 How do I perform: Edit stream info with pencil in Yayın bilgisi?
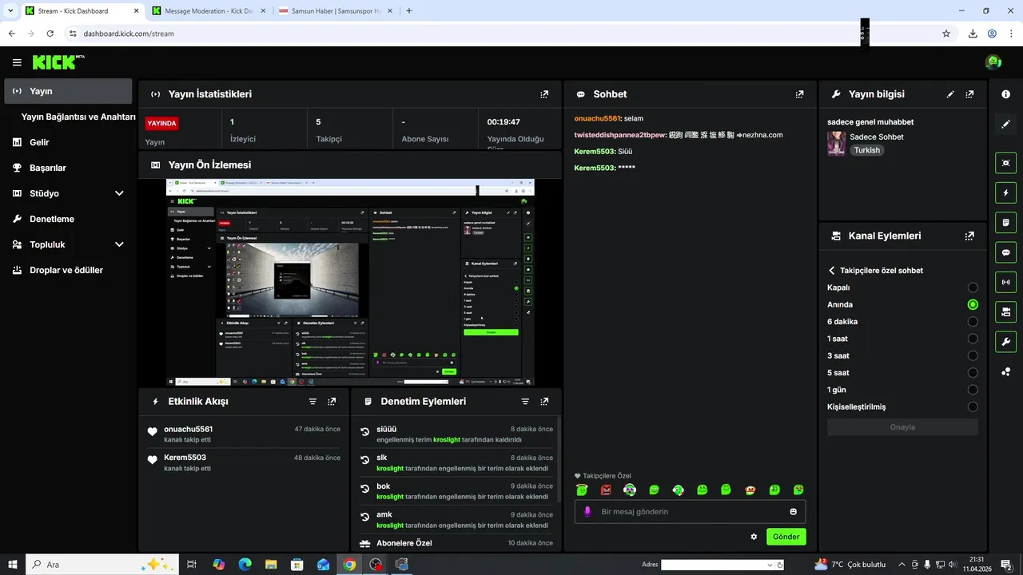(x=950, y=94)
